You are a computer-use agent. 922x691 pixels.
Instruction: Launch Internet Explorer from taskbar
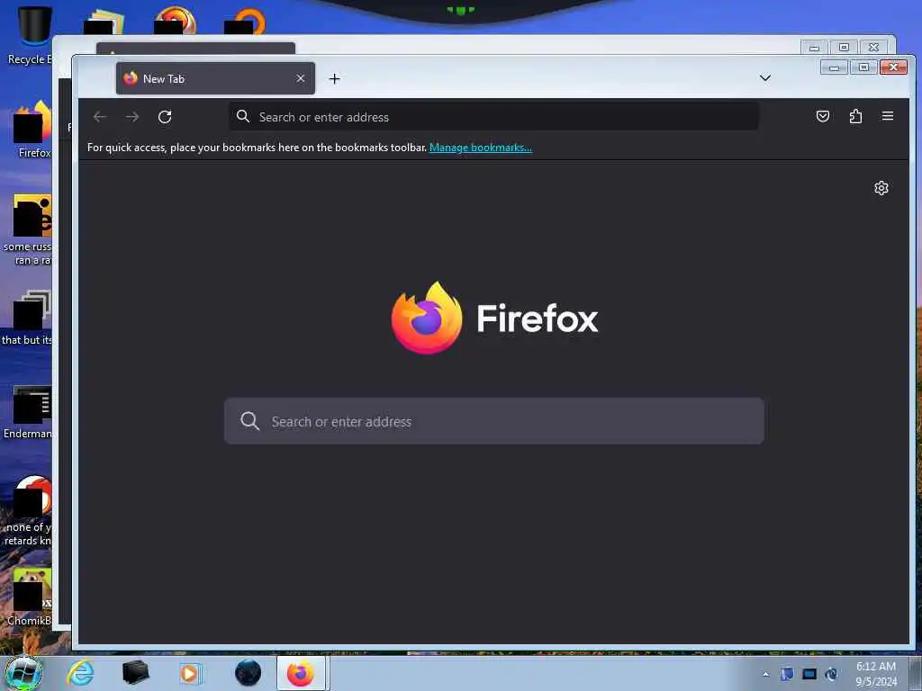(80, 673)
